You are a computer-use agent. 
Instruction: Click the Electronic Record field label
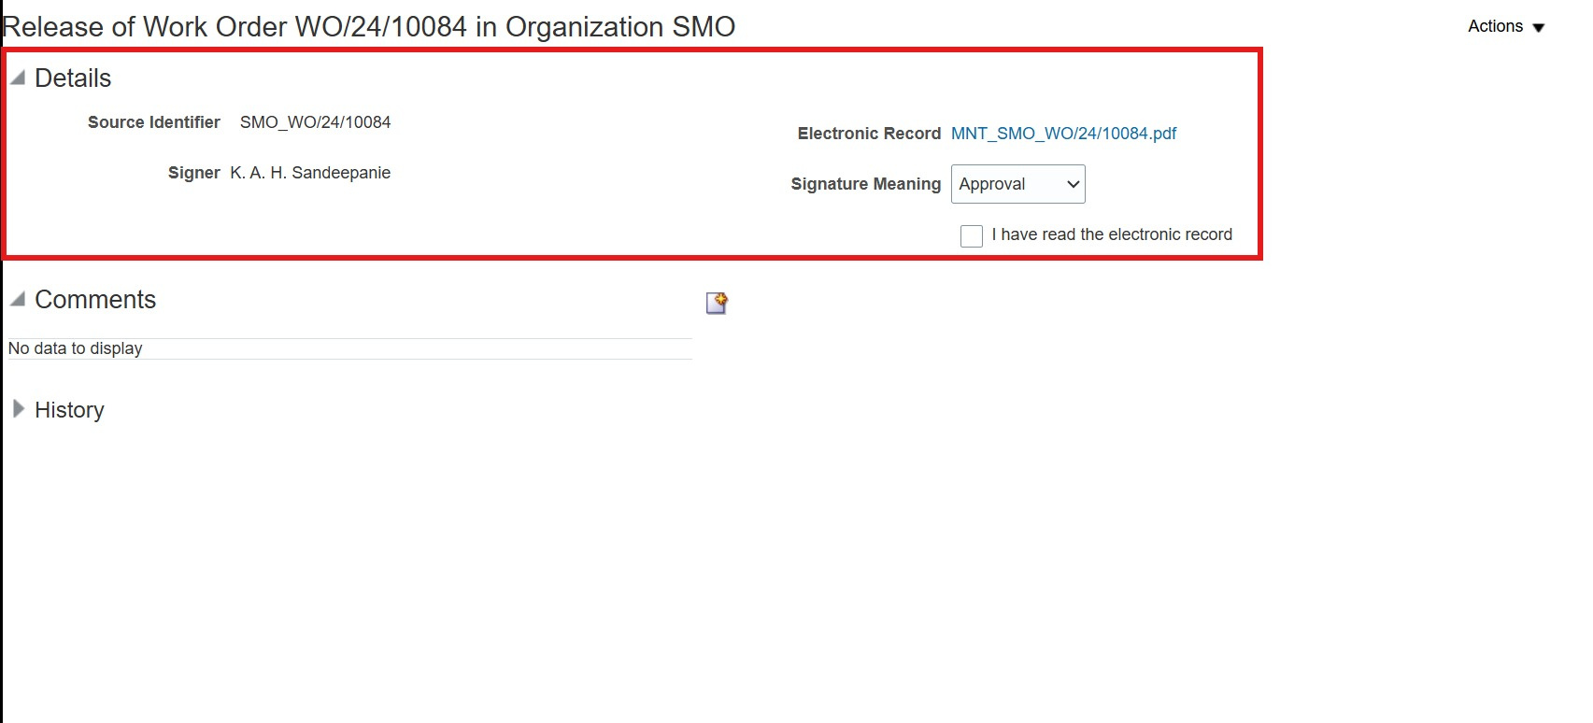869,134
